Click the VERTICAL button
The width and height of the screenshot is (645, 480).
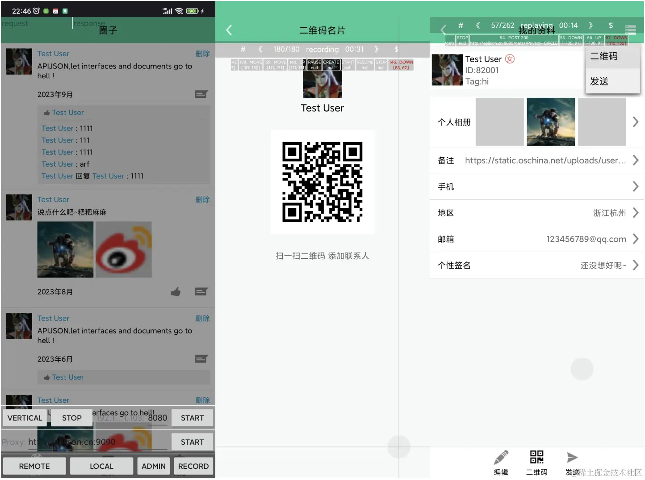coord(25,418)
